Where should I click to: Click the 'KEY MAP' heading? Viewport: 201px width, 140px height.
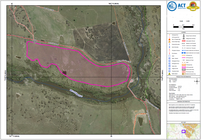tap(183, 122)
